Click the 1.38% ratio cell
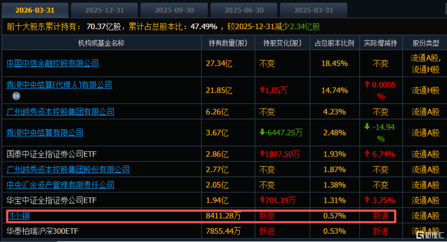 [x=334, y=185]
